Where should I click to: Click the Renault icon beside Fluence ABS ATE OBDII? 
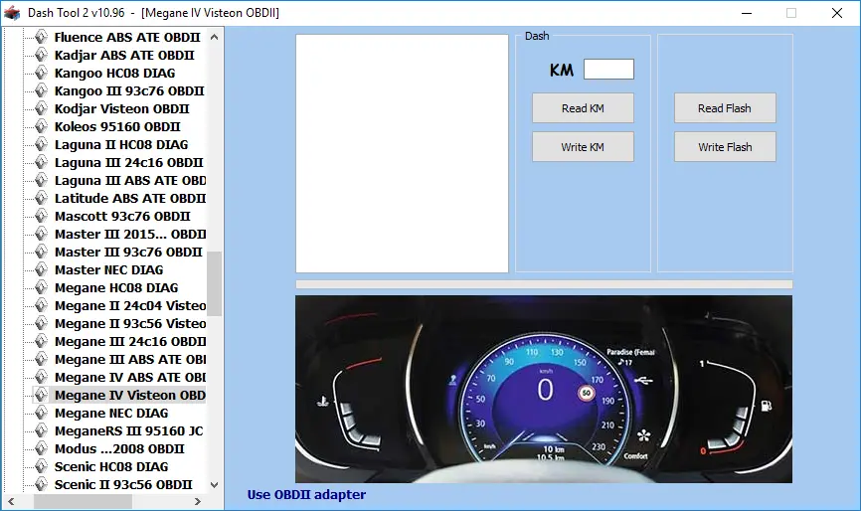(41, 37)
